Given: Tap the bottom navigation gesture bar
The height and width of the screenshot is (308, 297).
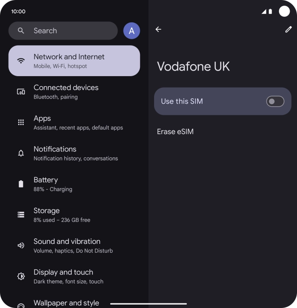Looking at the screenshot, I should tap(148, 304).
